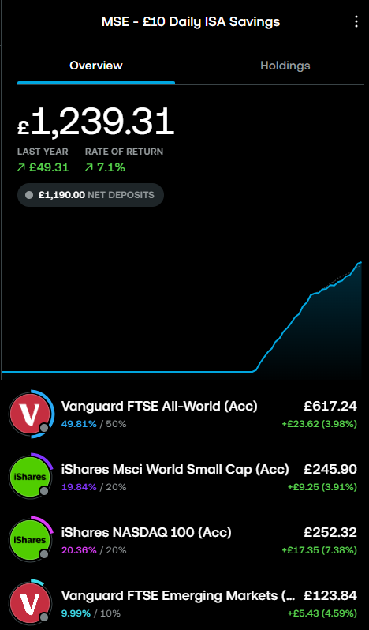
Task: Click the MSE - £10 Daily ISA Savings title
Action: click(x=191, y=21)
